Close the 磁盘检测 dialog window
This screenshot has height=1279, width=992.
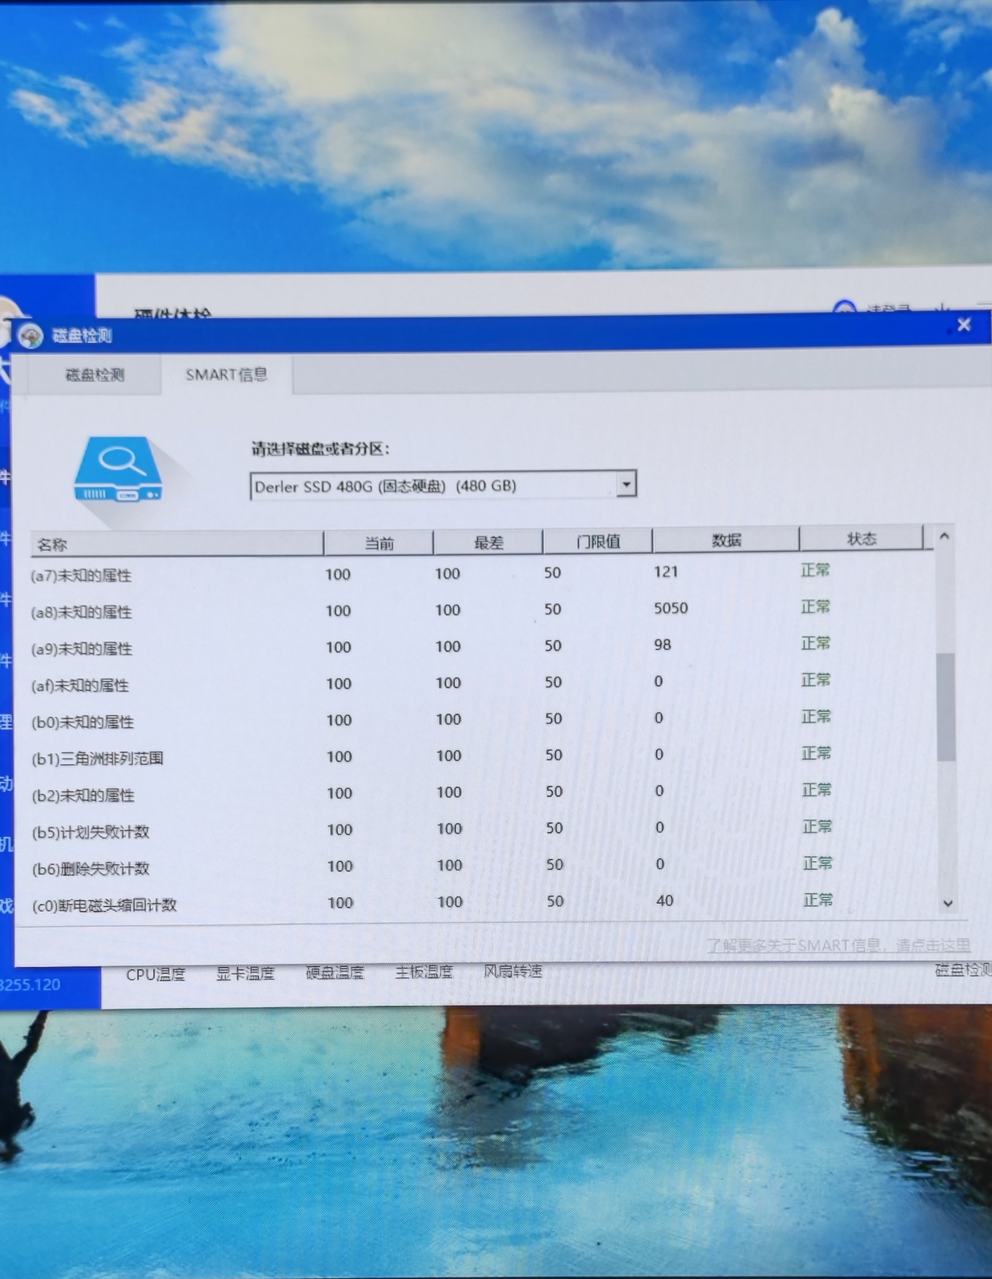(964, 325)
